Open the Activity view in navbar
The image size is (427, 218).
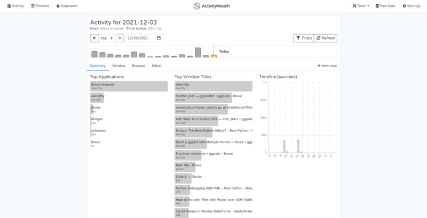15,6
